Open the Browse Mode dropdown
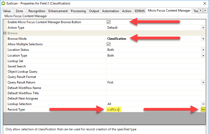209x134 pixels. [x=203, y=39]
